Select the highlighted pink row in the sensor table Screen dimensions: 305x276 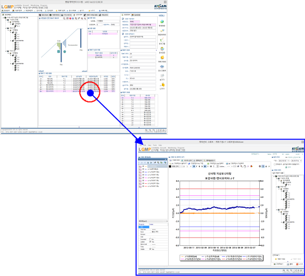78,91
